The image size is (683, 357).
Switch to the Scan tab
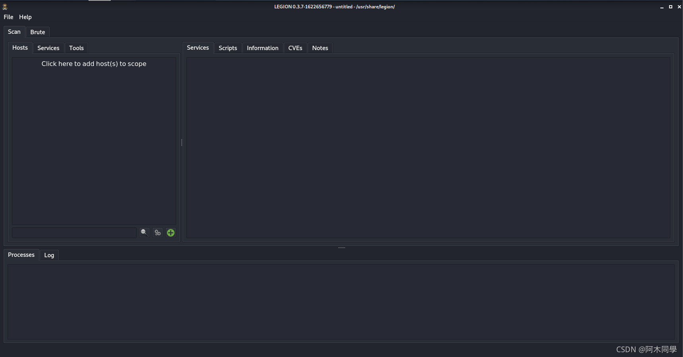point(14,32)
